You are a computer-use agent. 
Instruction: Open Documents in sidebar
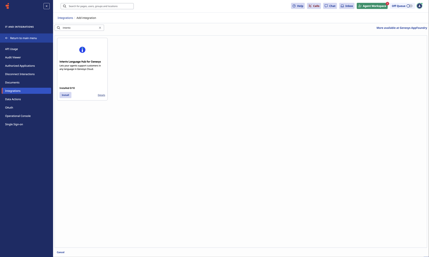pos(12,83)
